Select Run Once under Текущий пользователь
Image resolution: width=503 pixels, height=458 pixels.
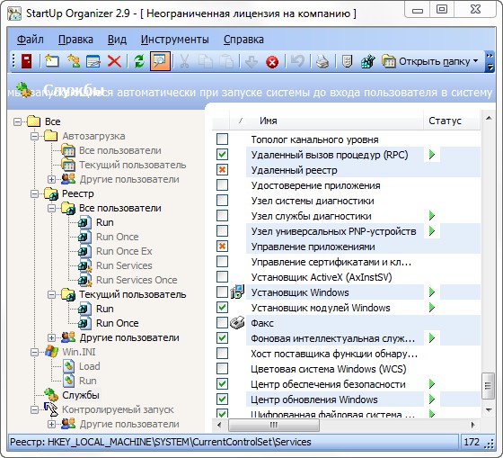[118, 323]
